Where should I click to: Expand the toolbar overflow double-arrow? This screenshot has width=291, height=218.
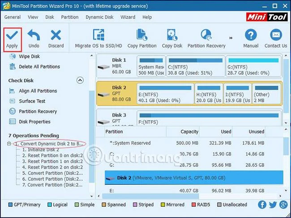point(231,38)
